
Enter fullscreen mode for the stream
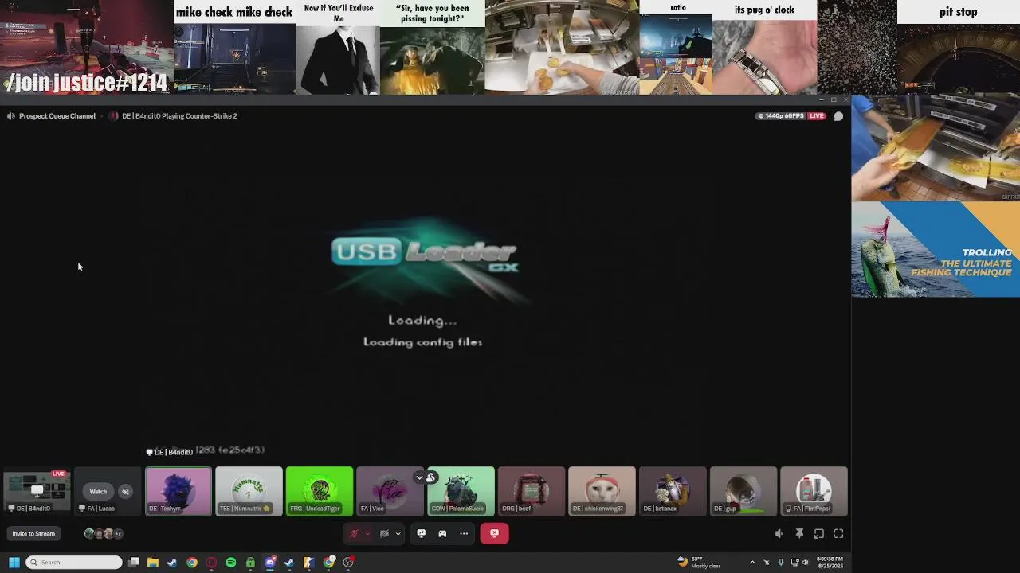coord(838,534)
